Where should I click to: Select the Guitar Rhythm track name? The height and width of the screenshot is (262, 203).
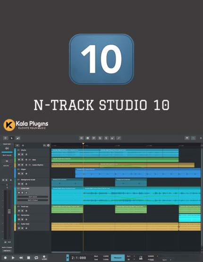point(38,165)
